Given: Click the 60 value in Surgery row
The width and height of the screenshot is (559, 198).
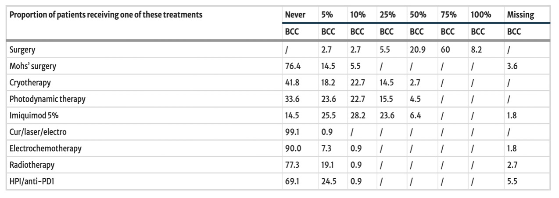Looking at the screenshot, I should [x=444, y=50].
